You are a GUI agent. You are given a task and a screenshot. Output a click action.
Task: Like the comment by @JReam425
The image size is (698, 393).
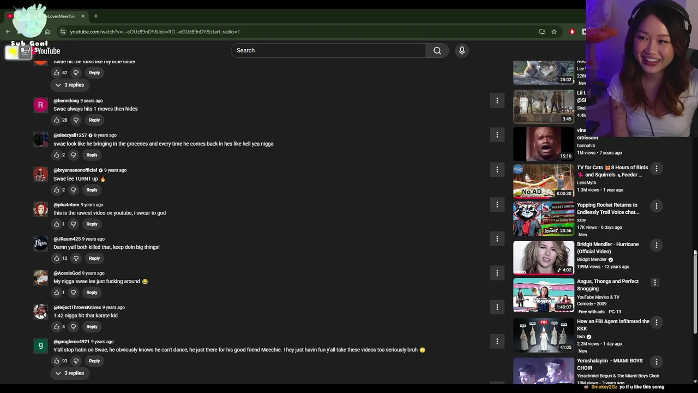(x=56, y=258)
